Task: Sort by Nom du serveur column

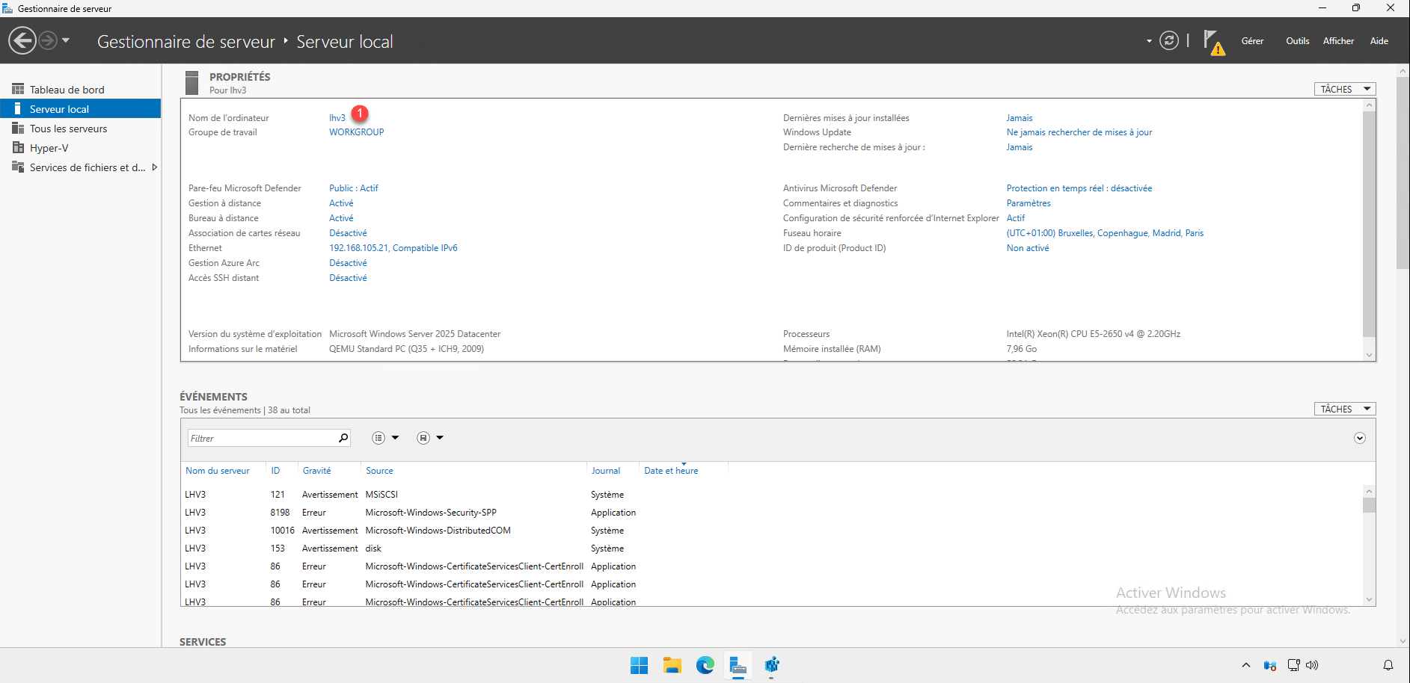Action: (x=218, y=471)
